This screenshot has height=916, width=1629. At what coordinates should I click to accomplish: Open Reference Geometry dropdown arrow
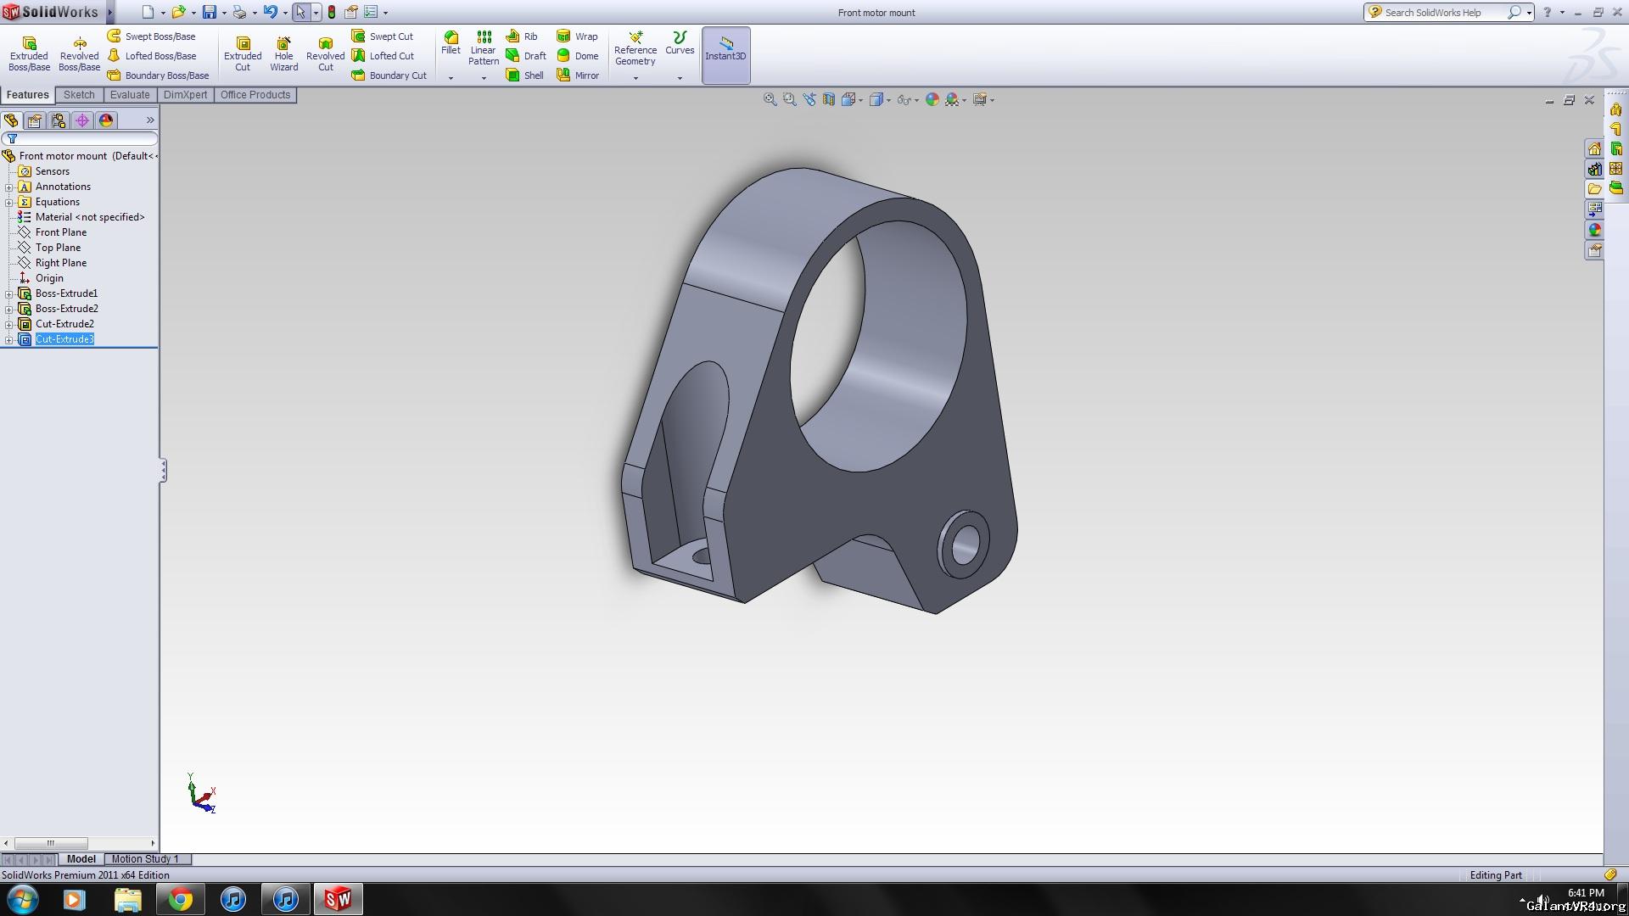635,78
